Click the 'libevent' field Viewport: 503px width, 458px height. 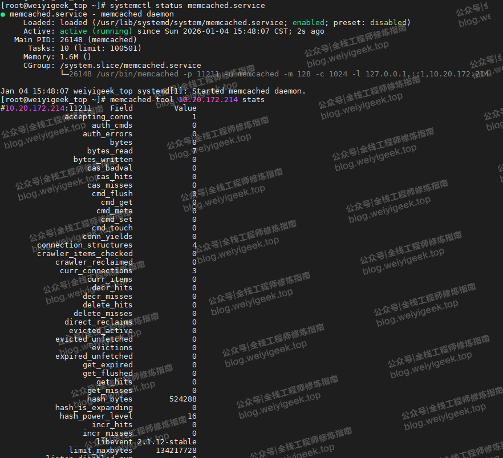[x=115, y=442]
